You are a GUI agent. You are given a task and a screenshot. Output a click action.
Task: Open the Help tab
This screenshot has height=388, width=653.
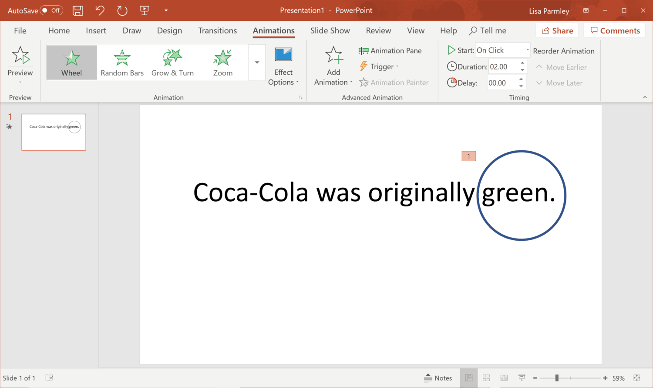tap(448, 31)
